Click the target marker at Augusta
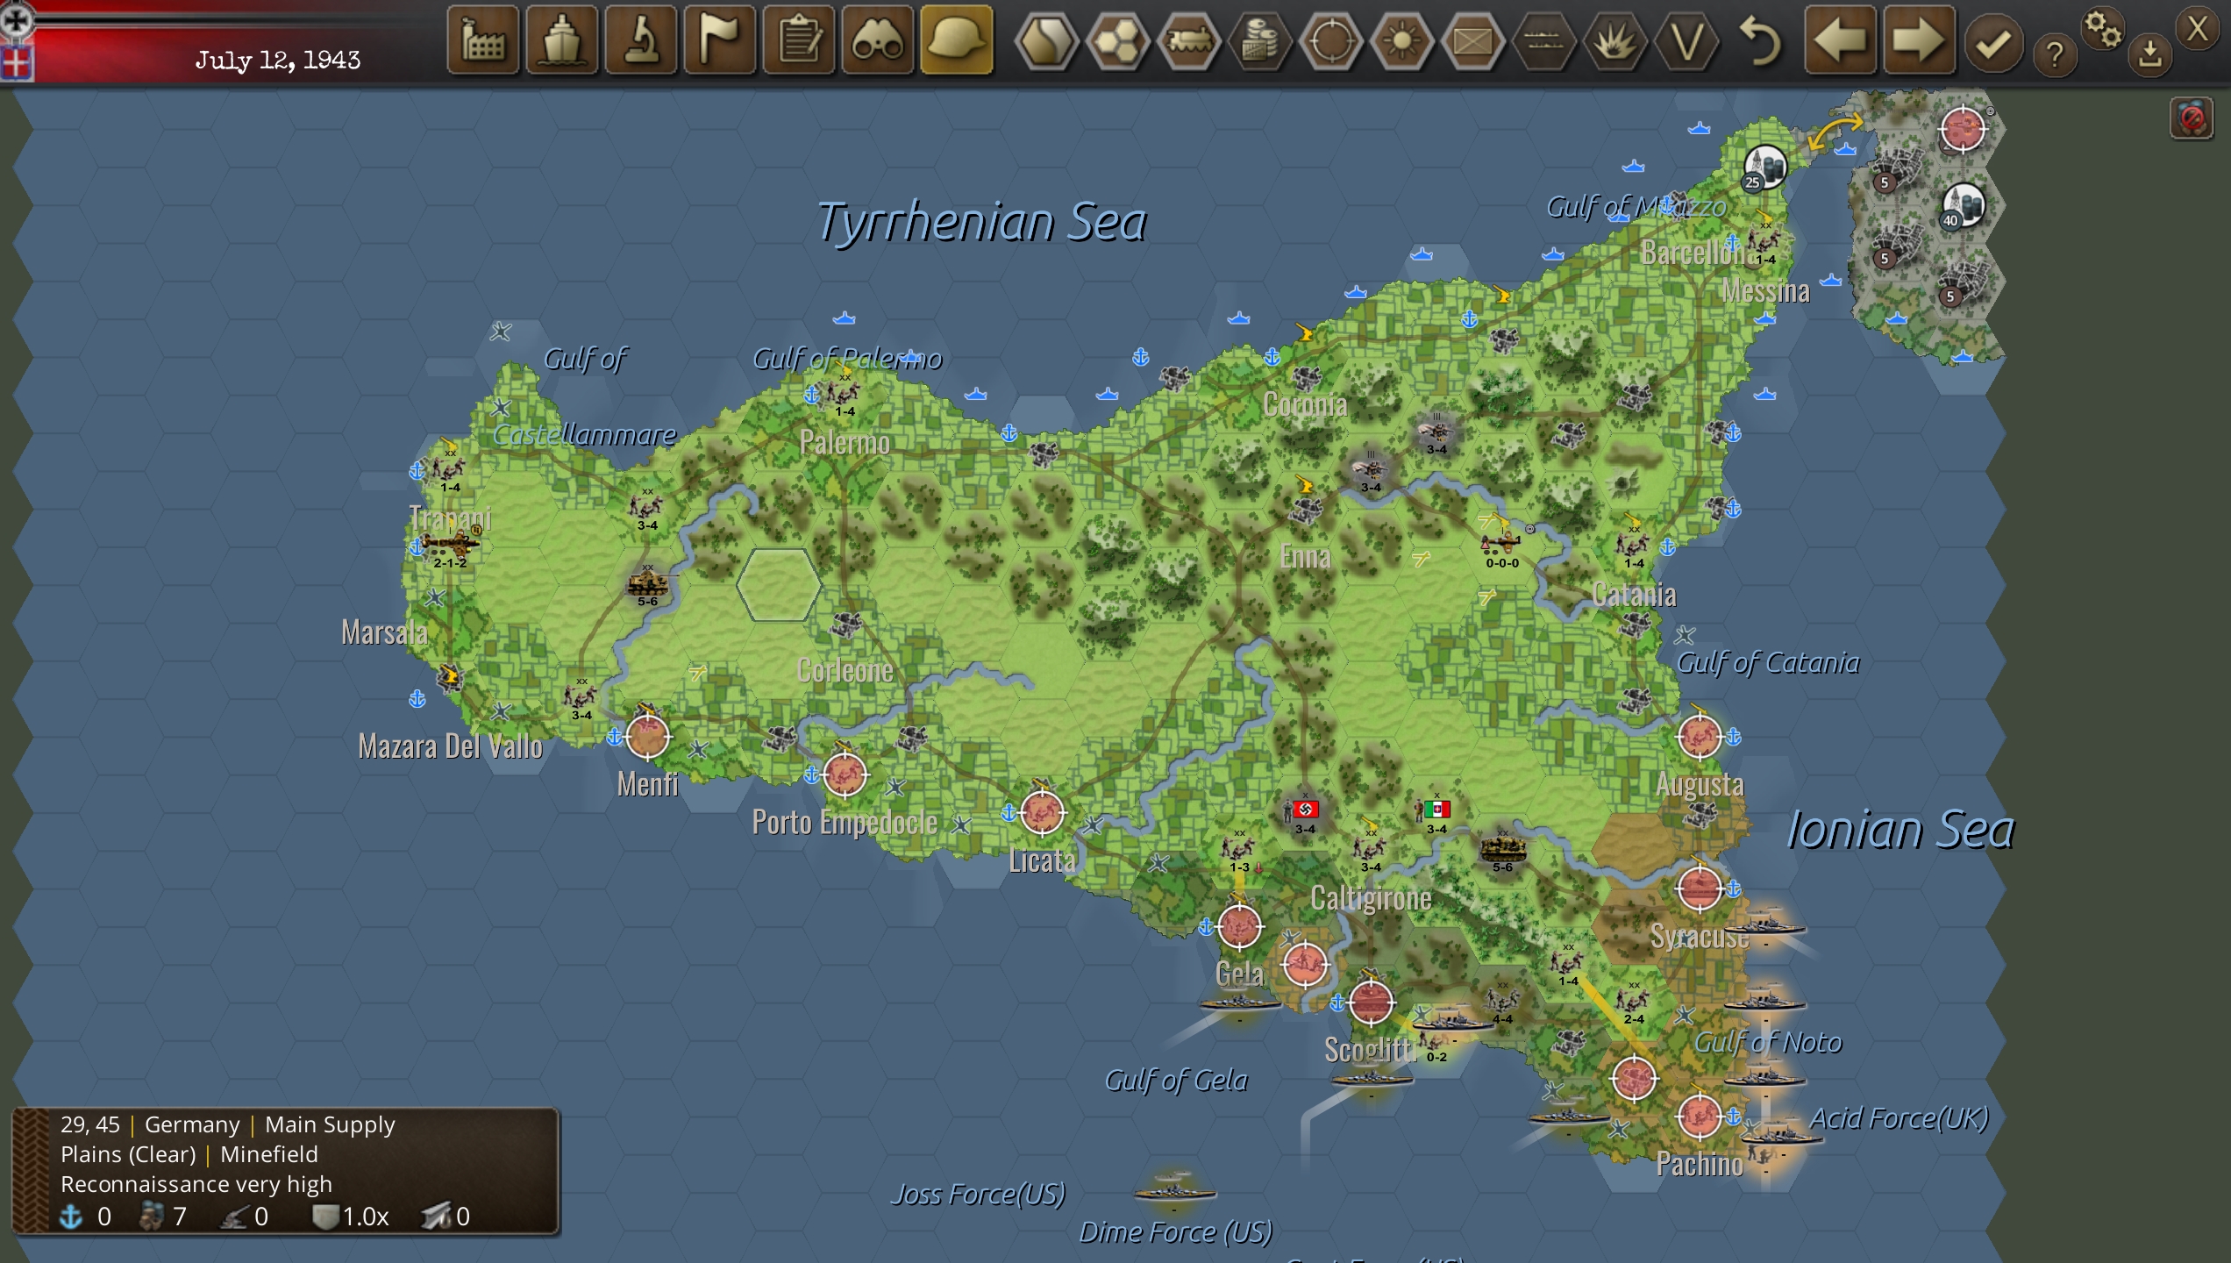This screenshot has width=2231, height=1263. click(x=1700, y=736)
